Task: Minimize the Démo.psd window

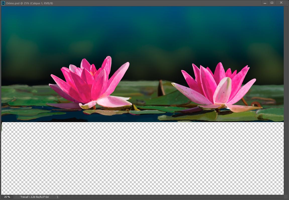Action: pos(265,3)
